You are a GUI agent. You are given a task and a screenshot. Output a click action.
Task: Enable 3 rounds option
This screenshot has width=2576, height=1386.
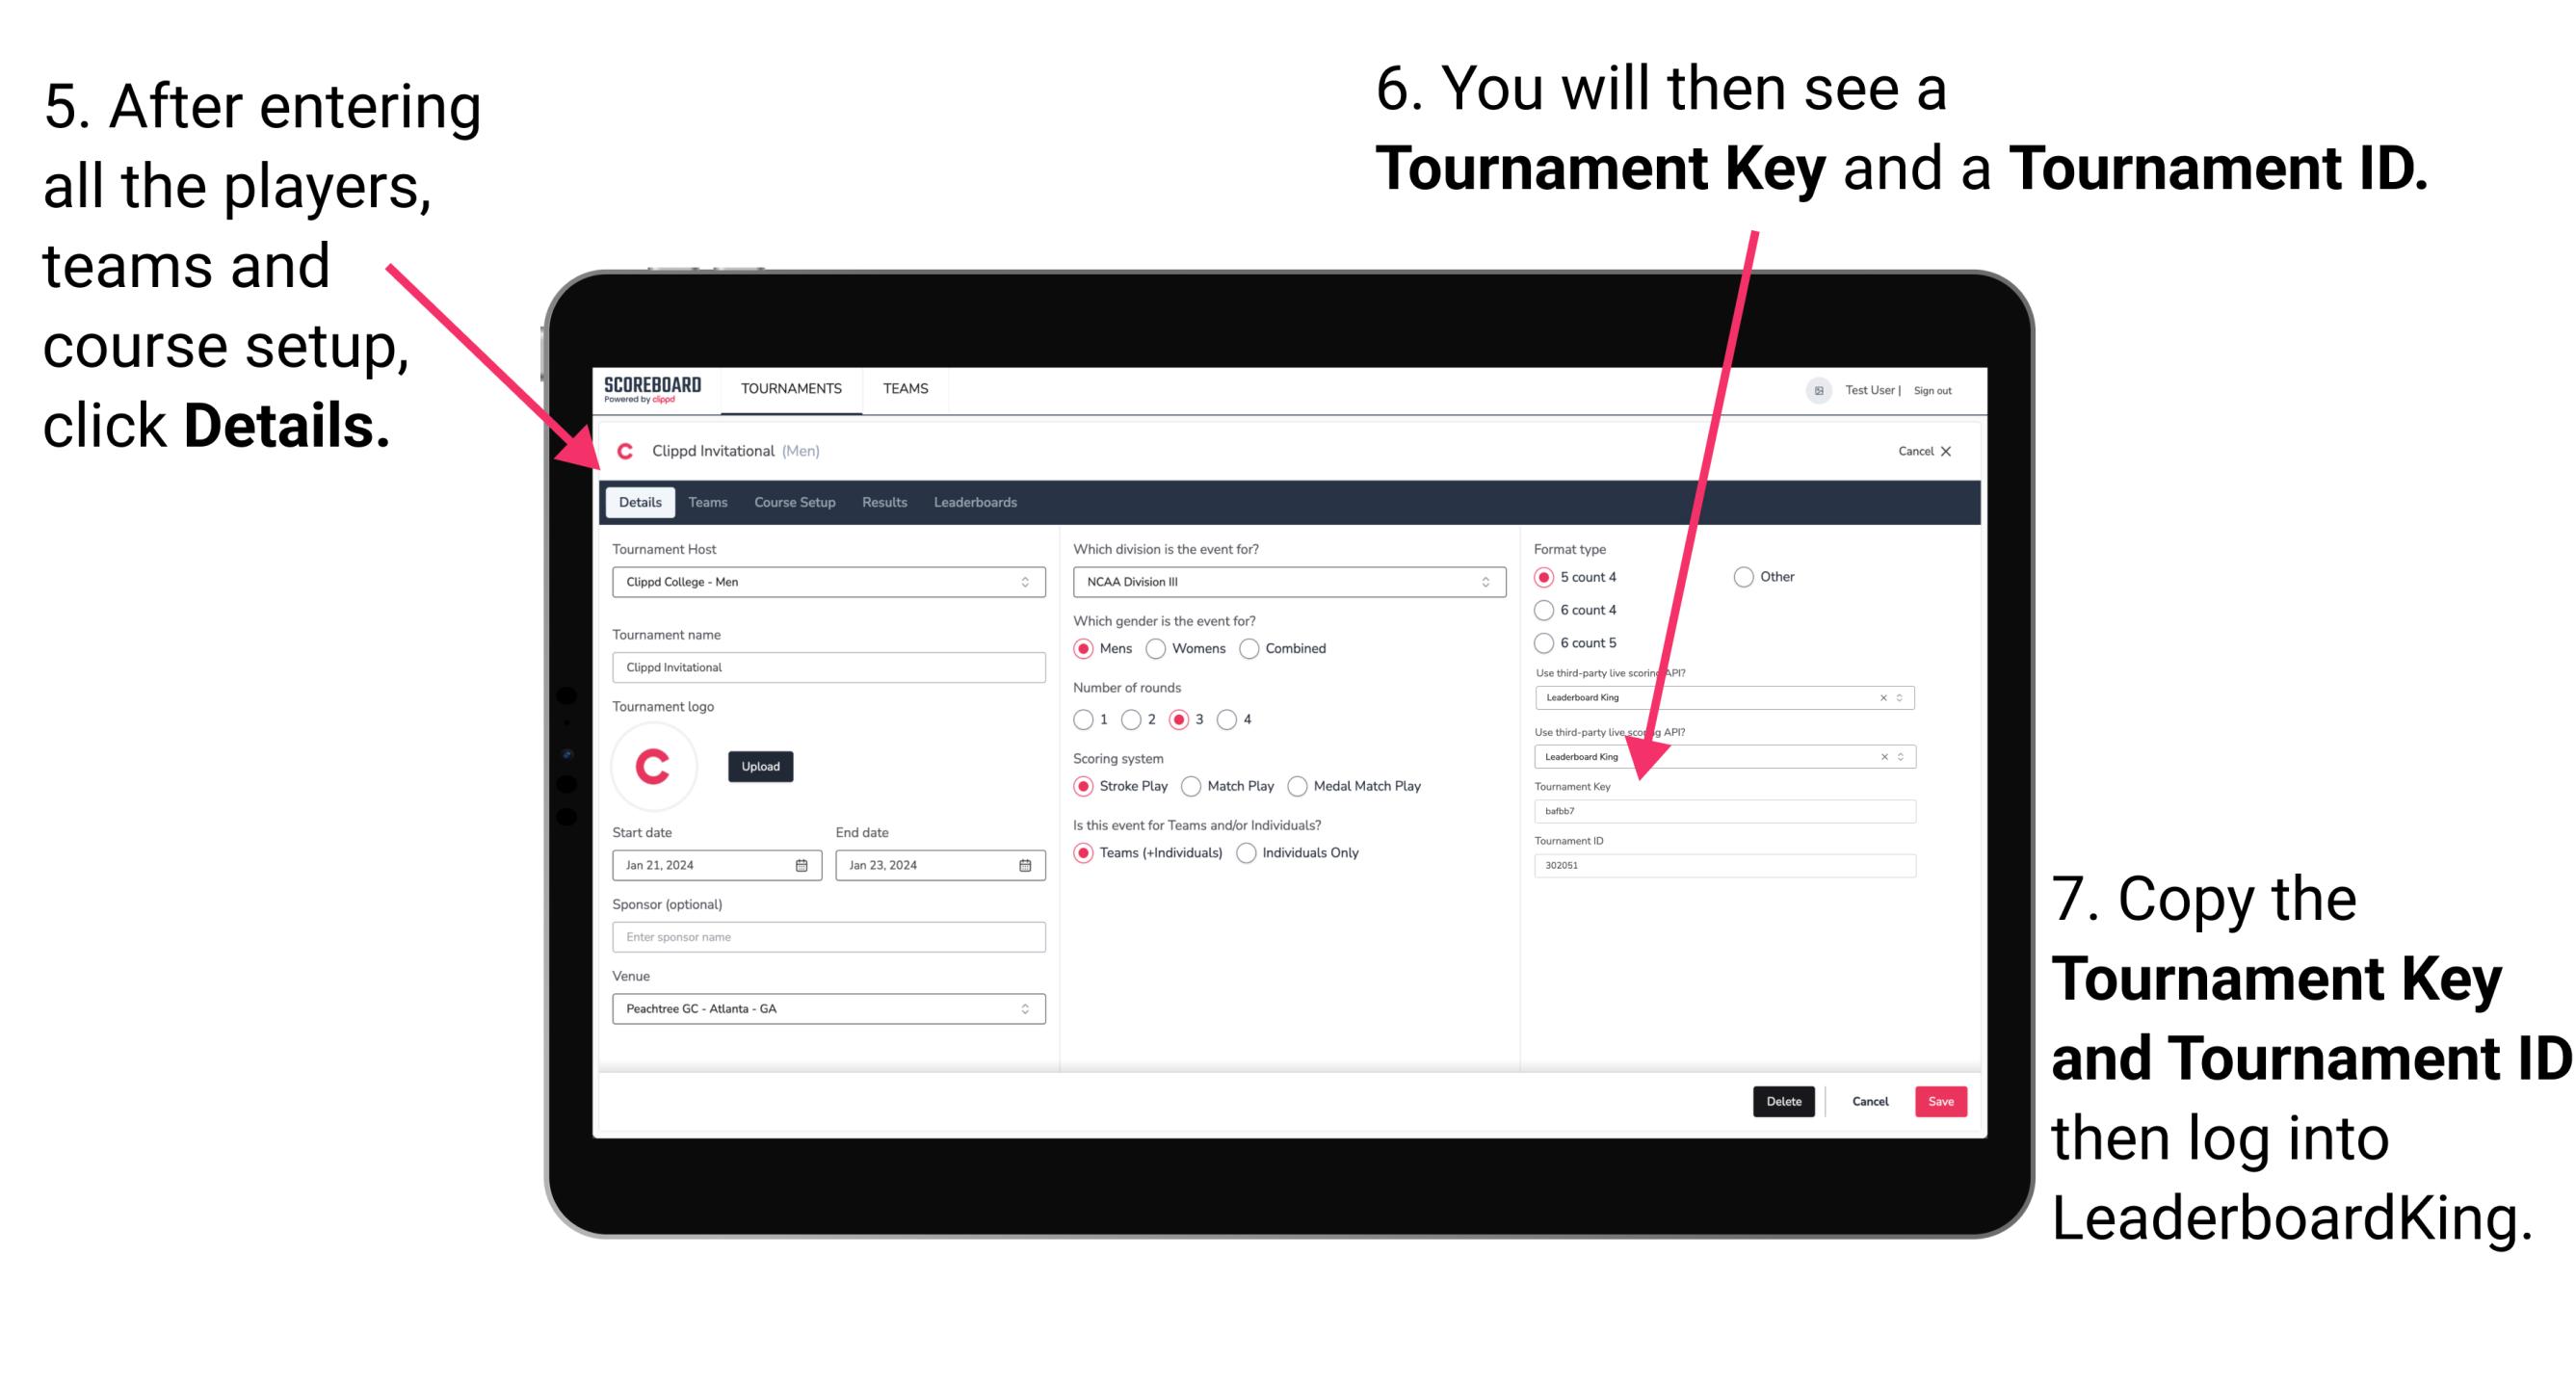1185,719
